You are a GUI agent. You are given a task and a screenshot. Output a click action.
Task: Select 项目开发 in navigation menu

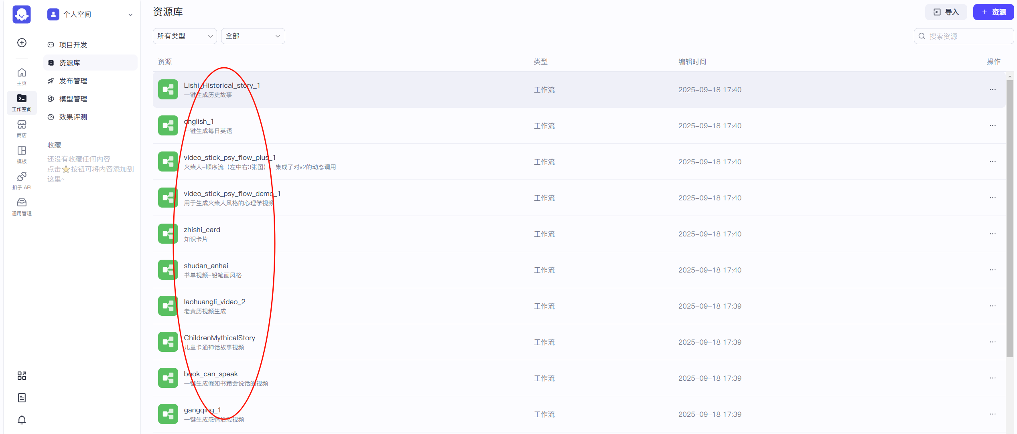(73, 45)
